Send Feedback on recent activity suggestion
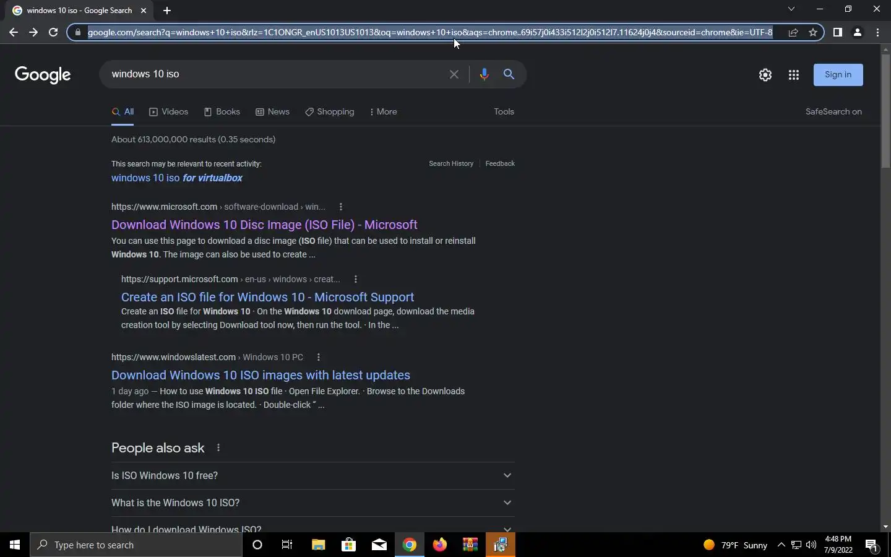Viewport: 891px width, 557px height. 500,164
